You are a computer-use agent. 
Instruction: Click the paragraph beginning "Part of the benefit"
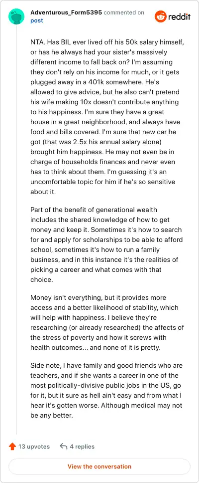[x=106, y=244]
